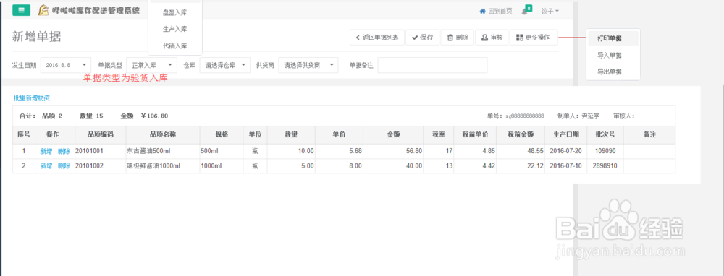Open the 请选择供货商 supplier dropdown

[308, 66]
